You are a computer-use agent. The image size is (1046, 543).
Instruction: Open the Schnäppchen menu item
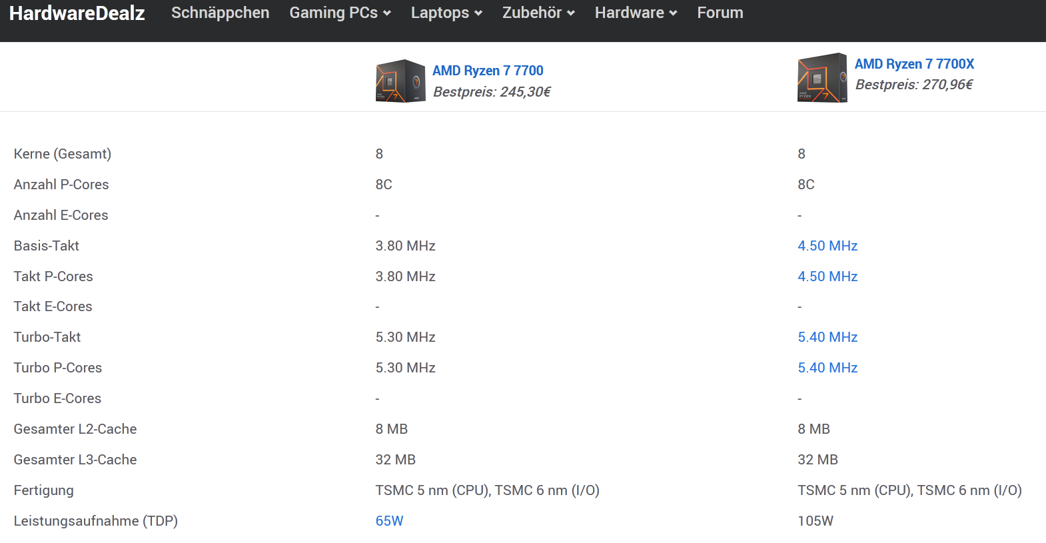coord(220,13)
